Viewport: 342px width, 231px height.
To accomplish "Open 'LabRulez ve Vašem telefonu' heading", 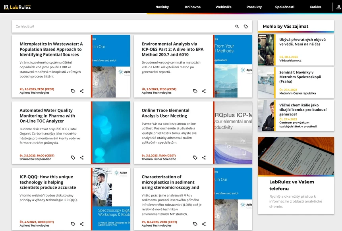I will [x=292, y=185].
